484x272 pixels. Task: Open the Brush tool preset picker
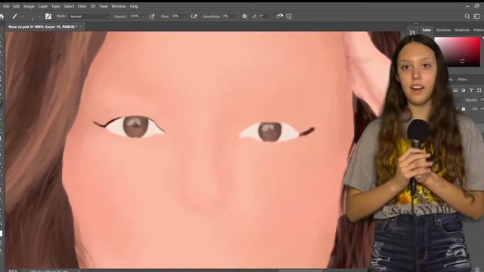(x=15, y=17)
